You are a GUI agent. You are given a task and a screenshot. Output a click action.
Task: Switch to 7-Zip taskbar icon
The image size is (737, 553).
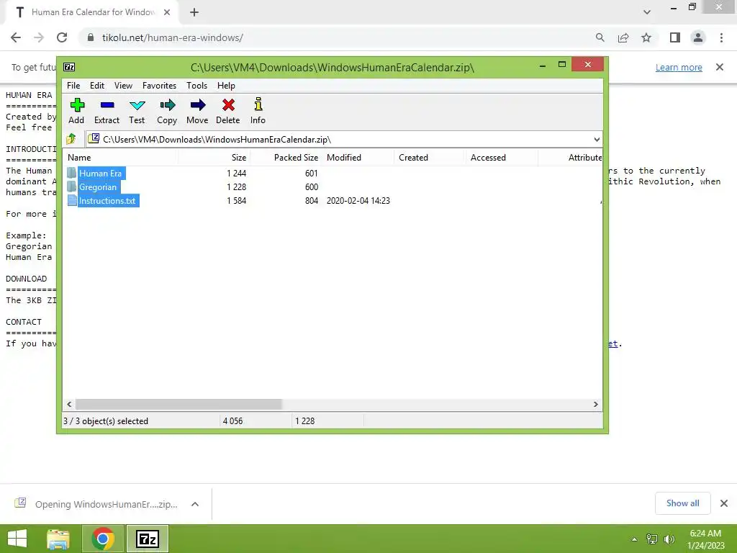tap(147, 539)
